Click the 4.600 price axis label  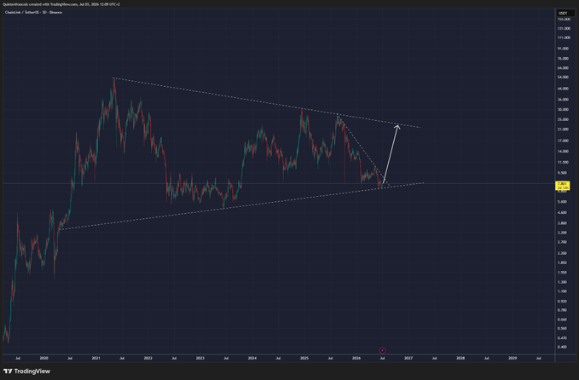(563, 212)
